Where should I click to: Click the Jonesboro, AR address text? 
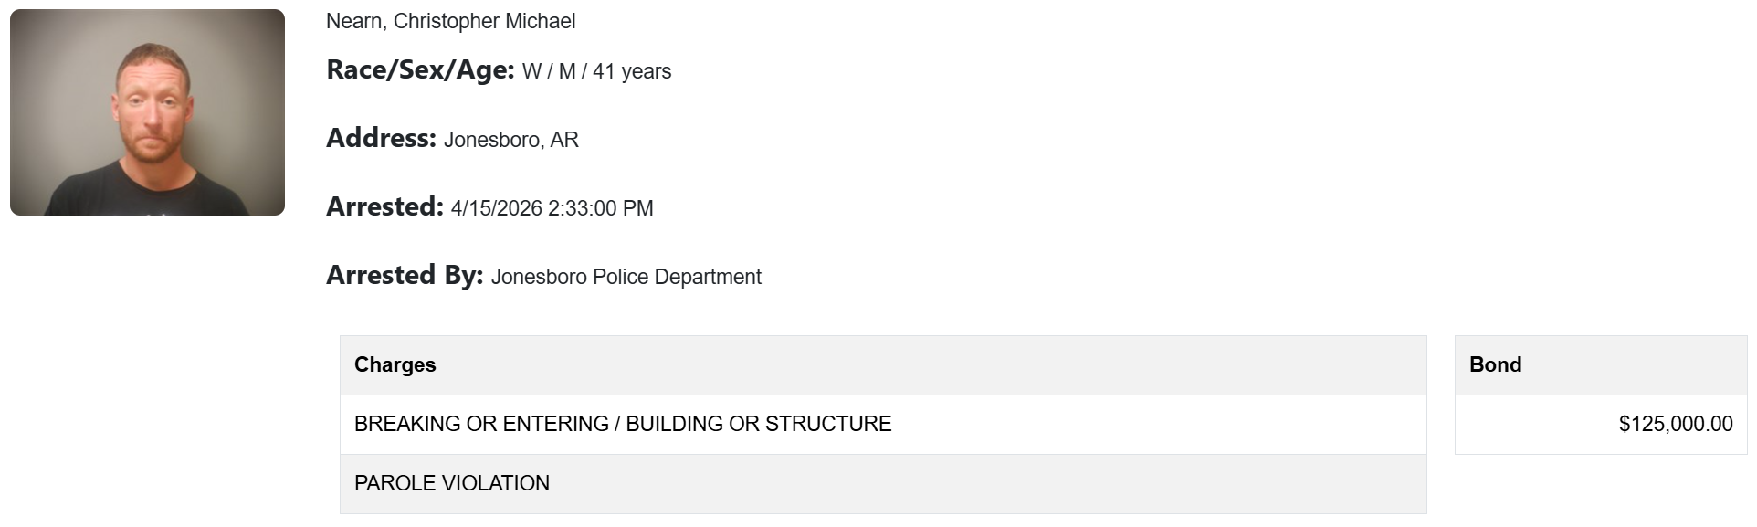click(511, 140)
